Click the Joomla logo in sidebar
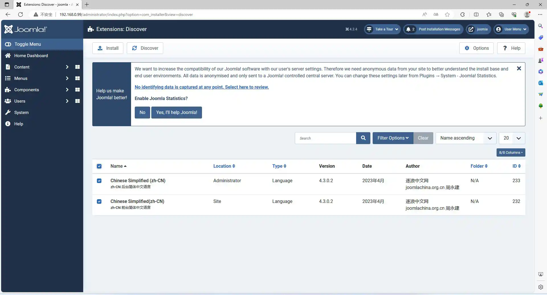Image resolution: width=547 pixels, height=295 pixels. (26, 29)
